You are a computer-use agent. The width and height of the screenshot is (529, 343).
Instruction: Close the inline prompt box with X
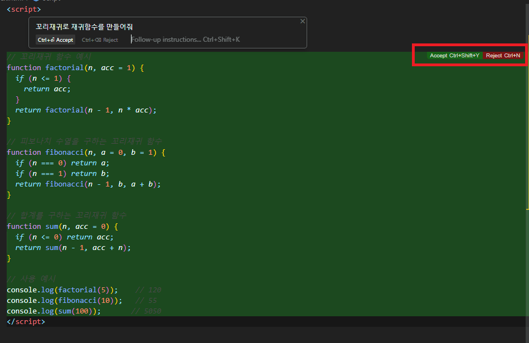[x=303, y=21]
